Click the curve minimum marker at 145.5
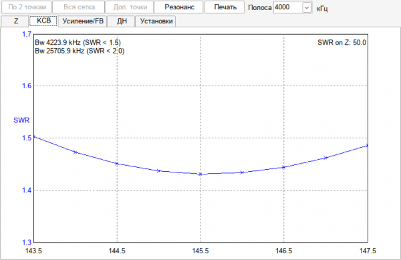The width and height of the screenshot is (401, 260). 200,174
